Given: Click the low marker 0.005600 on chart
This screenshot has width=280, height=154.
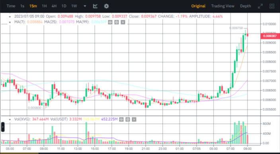Looking at the screenshot, I should click(x=35, y=108).
